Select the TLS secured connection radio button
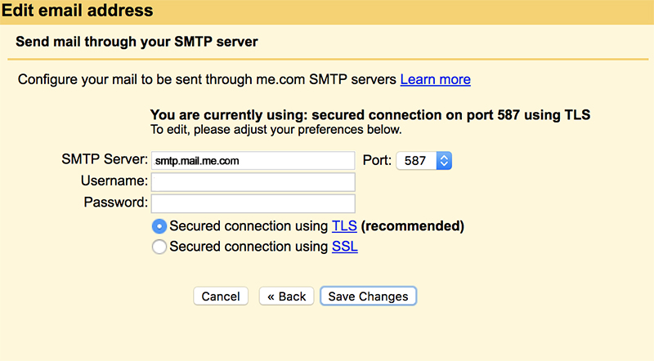Viewport: 654px width, 361px height. pyautogui.click(x=159, y=226)
